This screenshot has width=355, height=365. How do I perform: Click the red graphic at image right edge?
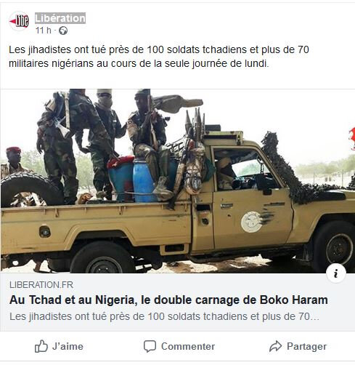[351, 139]
